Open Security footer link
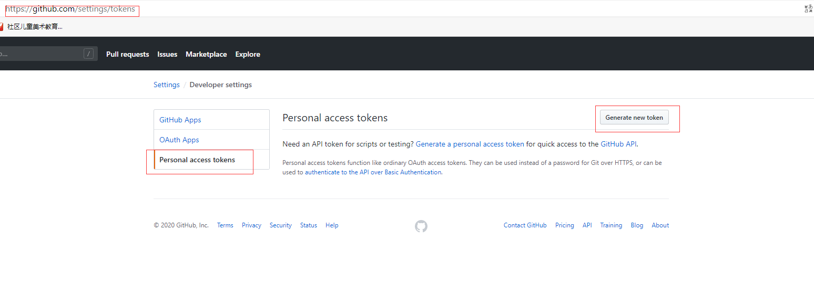The width and height of the screenshot is (814, 303). tap(281, 225)
